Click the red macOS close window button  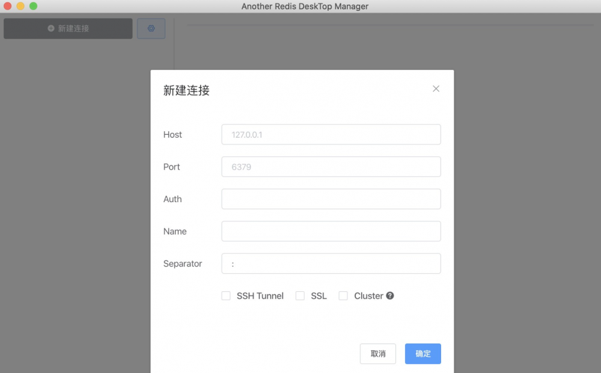pos(8,6)
